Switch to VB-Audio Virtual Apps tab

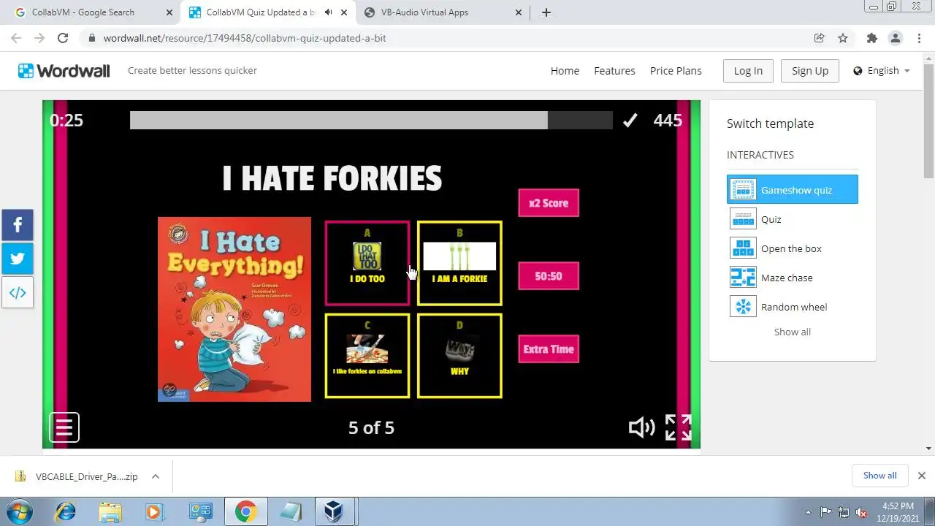coord(443,12)
